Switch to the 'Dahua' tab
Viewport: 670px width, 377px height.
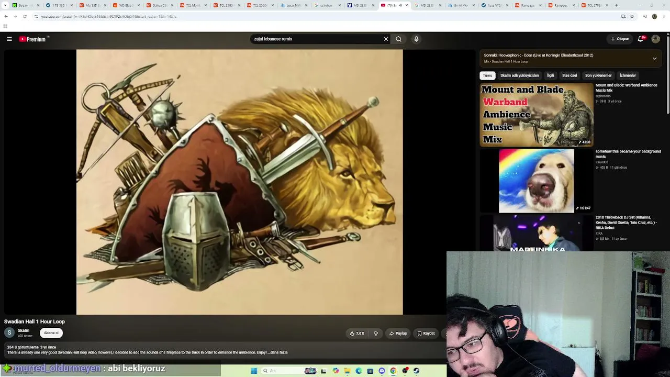159,5
